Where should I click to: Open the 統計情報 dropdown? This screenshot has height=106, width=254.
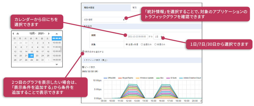104,20
